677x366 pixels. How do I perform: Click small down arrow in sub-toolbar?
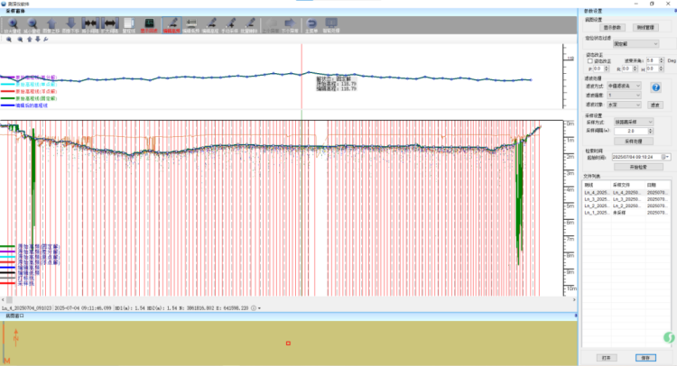(38, 40)
